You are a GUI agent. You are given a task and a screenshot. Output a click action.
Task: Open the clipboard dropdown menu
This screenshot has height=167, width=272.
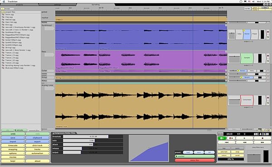click(38, 138)
